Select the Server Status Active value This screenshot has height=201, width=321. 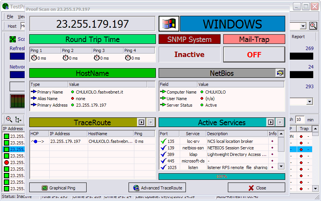[x=211, y=105]
